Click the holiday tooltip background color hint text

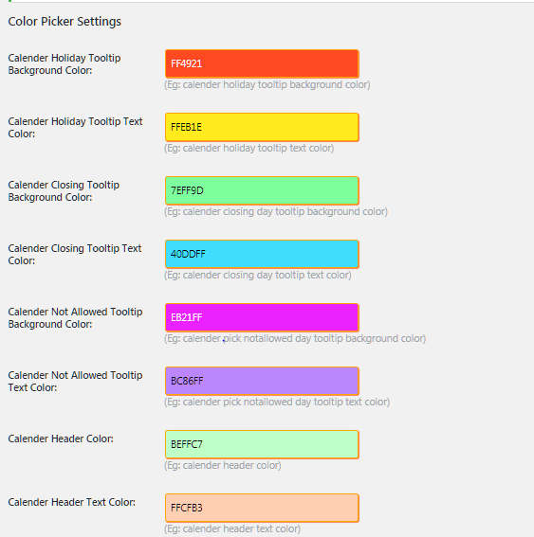(x=267, y=84)
